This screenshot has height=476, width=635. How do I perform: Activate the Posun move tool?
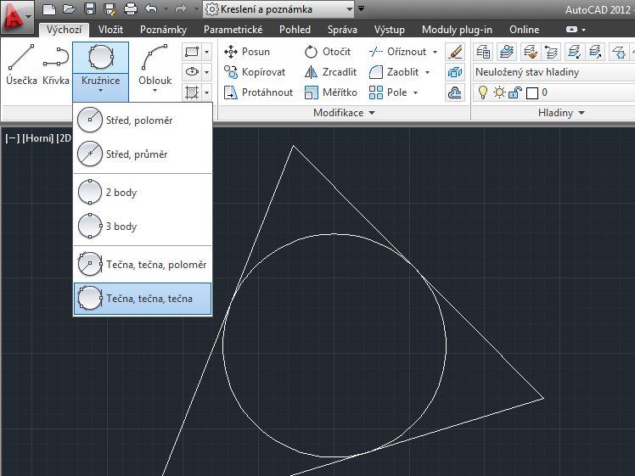click(x=247, y=52)
